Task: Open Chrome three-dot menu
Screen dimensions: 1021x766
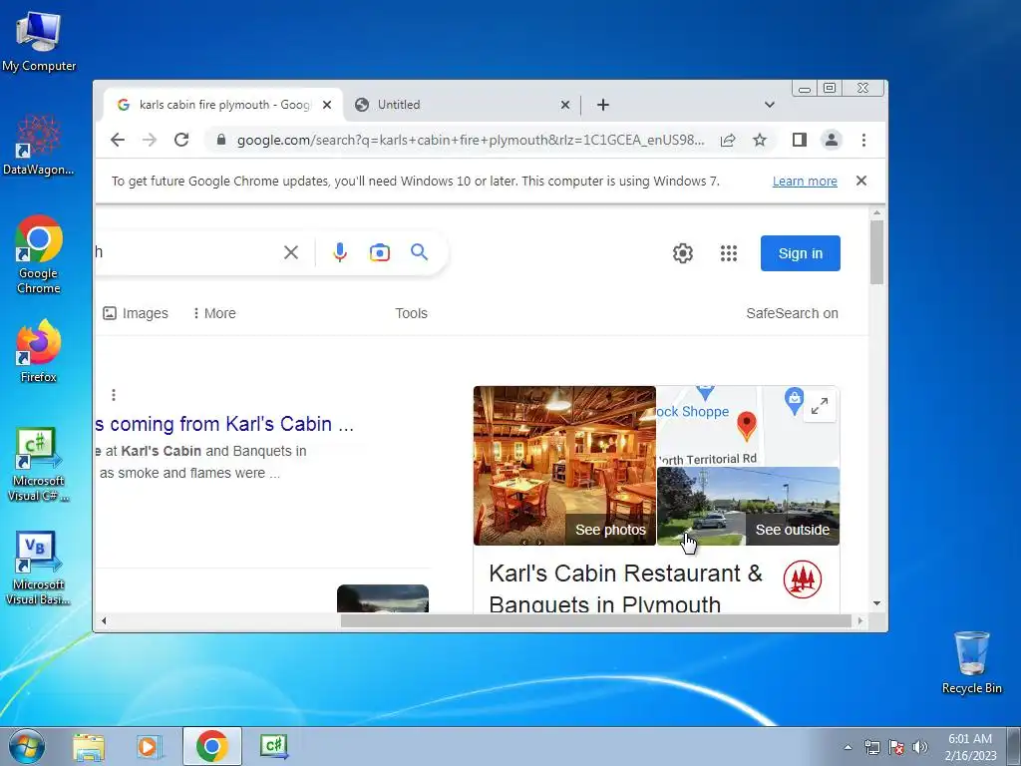Action: click(x=863, y=140)
